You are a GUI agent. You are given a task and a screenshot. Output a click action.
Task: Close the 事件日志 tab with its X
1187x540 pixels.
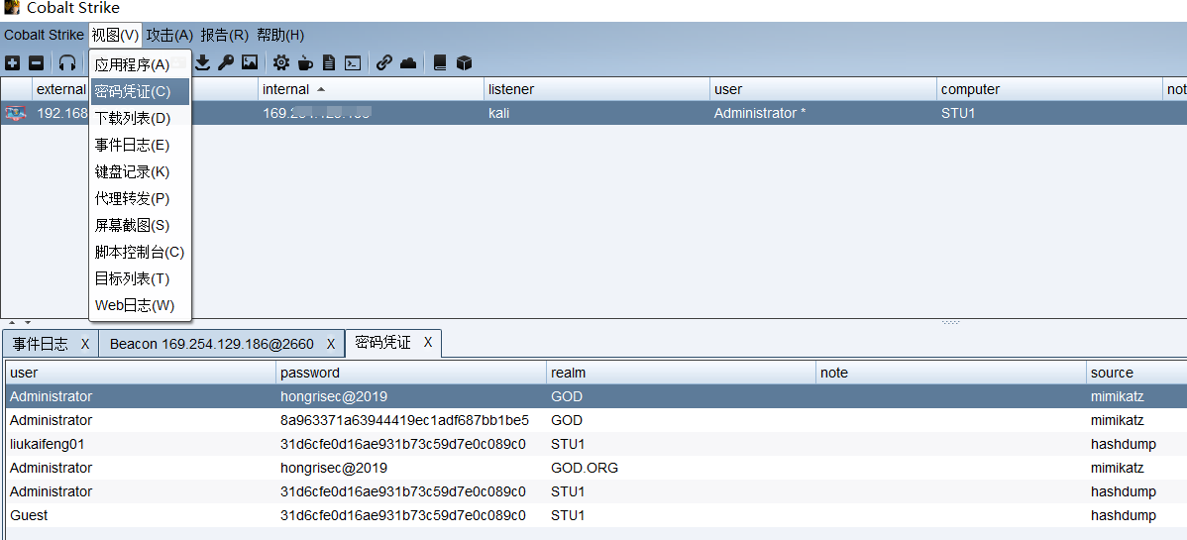tap(85, 344)
